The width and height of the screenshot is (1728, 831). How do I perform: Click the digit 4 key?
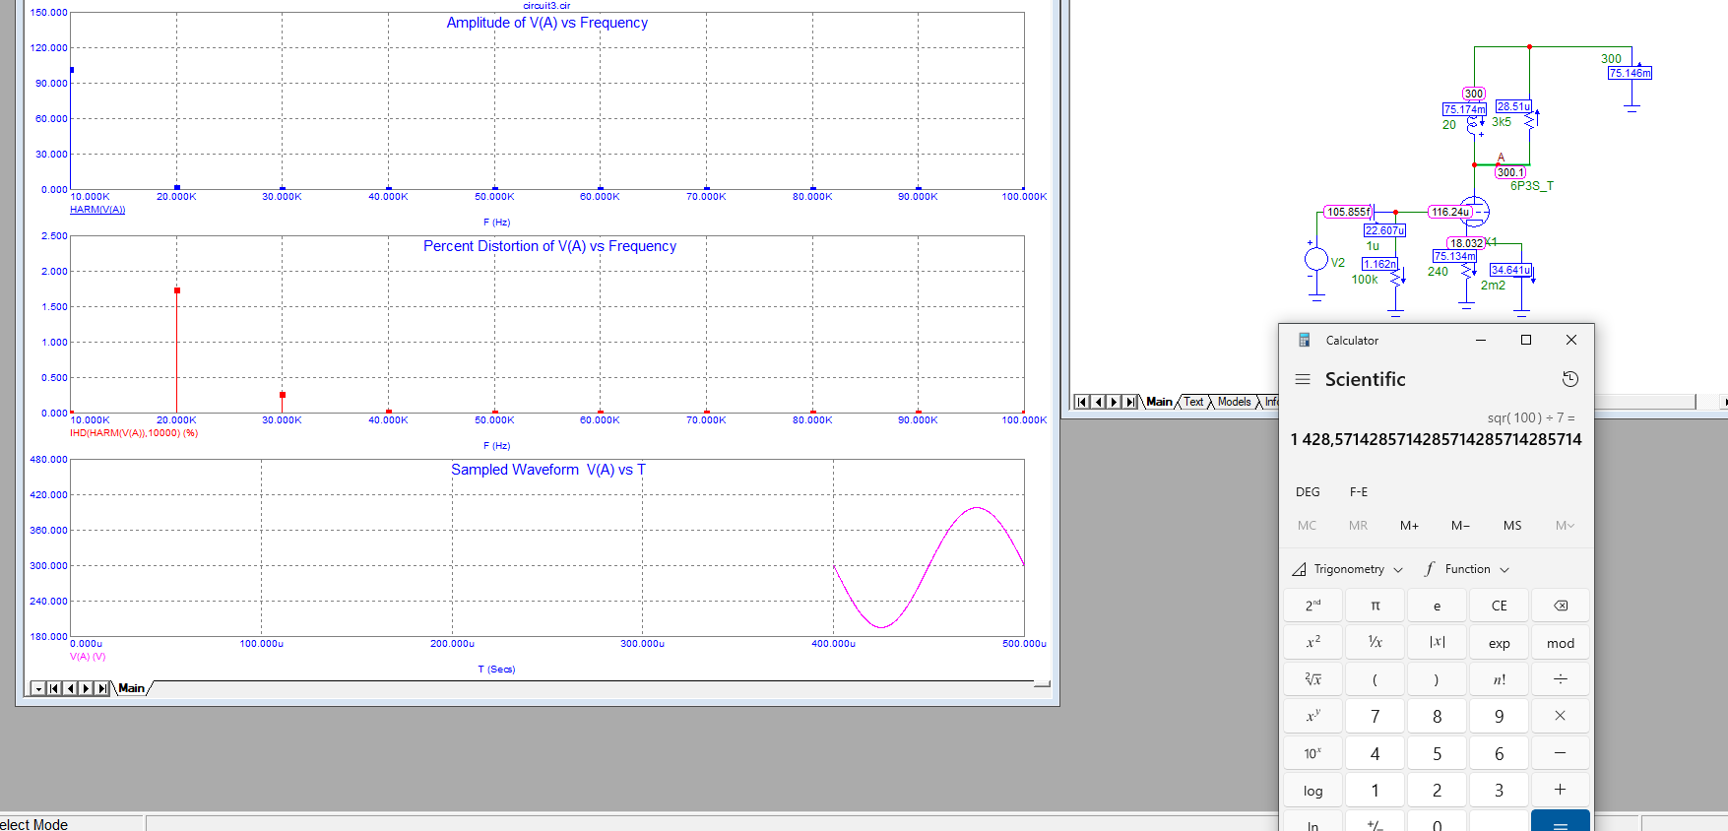coord(1376,753)
